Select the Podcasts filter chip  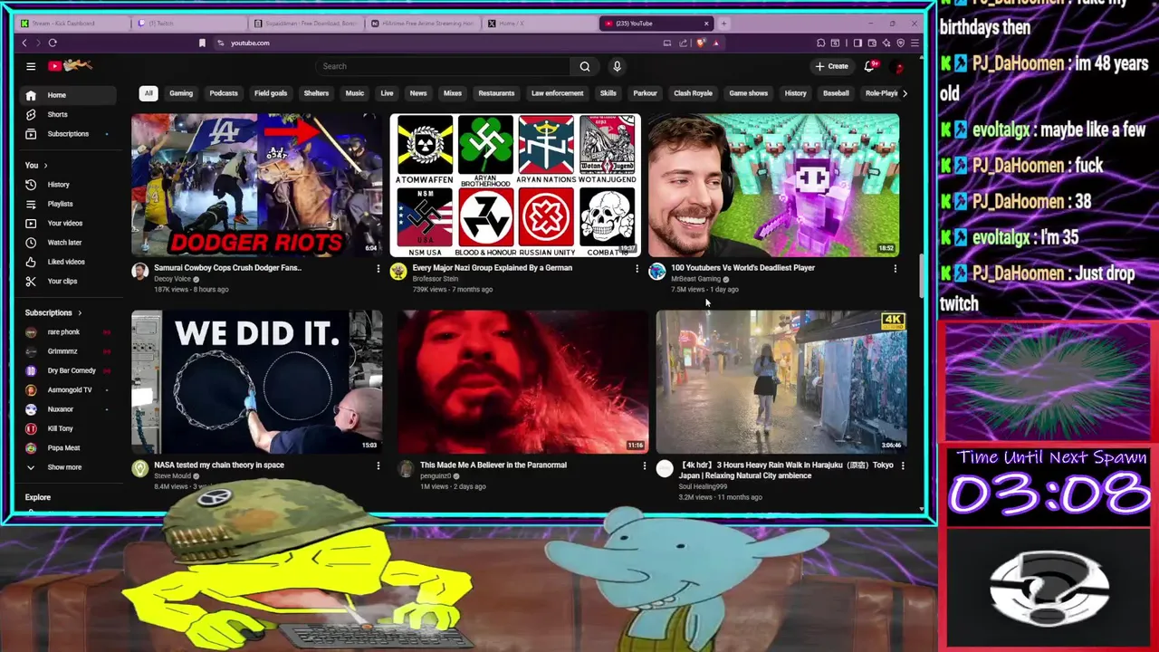coord(224,93)
